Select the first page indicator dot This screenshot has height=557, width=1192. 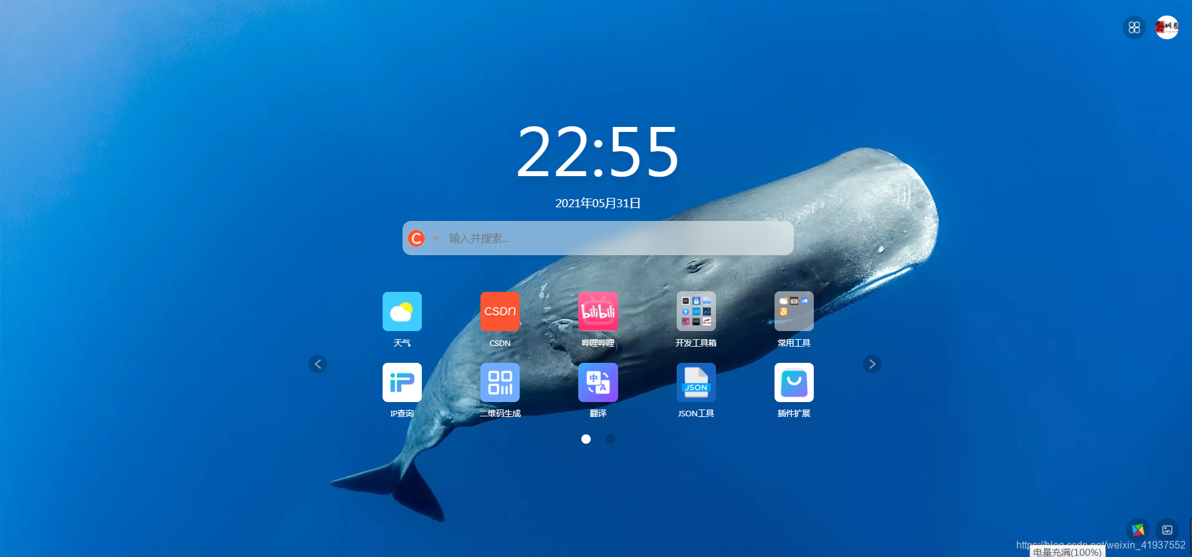(x=586, y=439)
